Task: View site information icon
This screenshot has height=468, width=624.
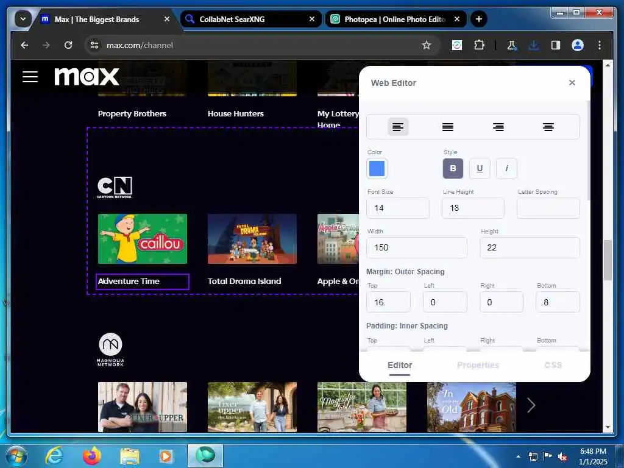Action: point(94,45)
